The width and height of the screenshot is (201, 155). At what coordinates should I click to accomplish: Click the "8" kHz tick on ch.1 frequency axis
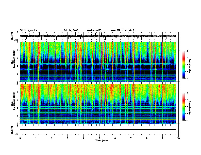tap(18, 50)
